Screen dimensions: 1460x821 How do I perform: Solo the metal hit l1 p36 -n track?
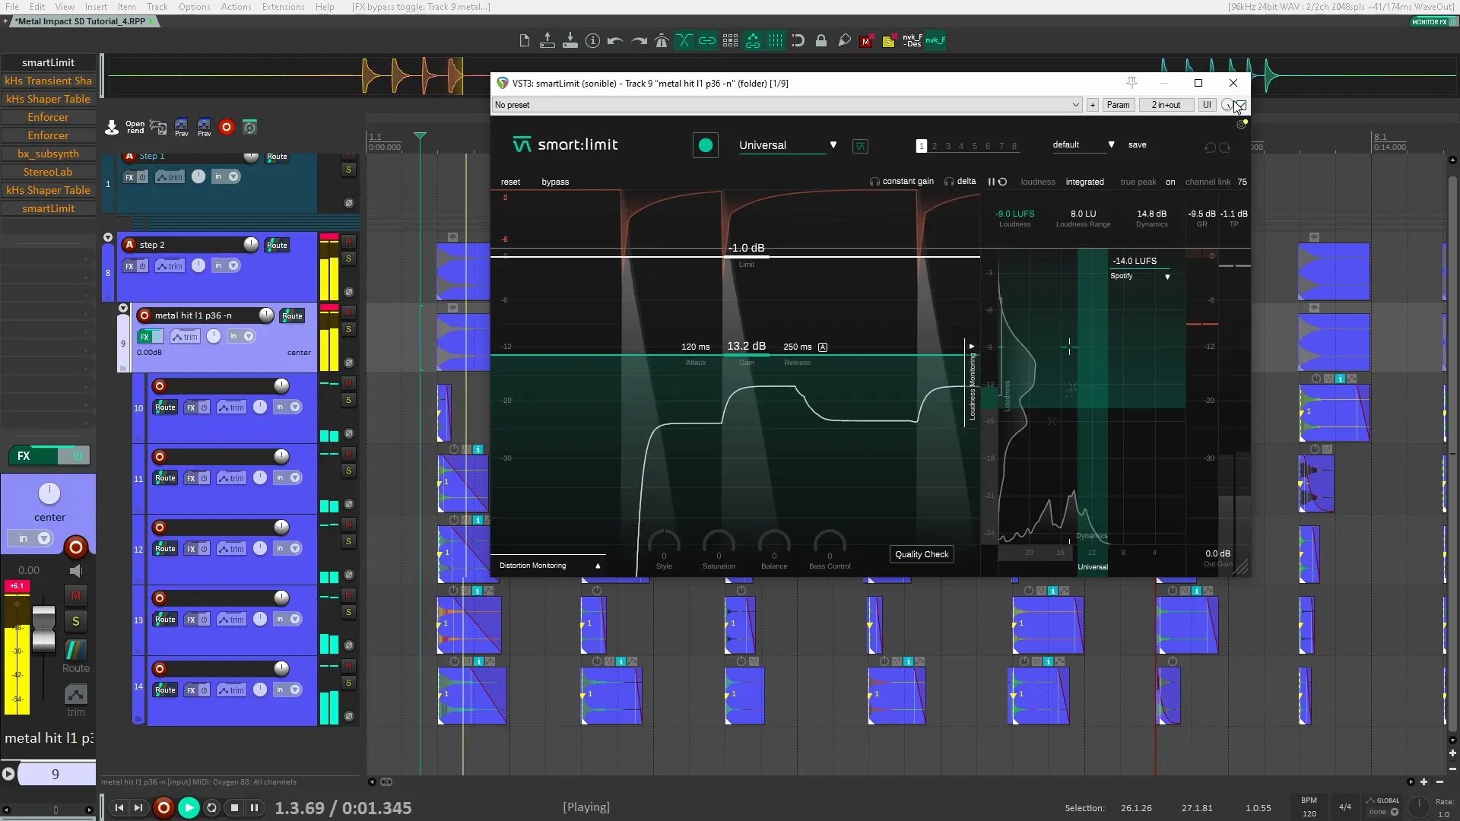tap(348, 329)
